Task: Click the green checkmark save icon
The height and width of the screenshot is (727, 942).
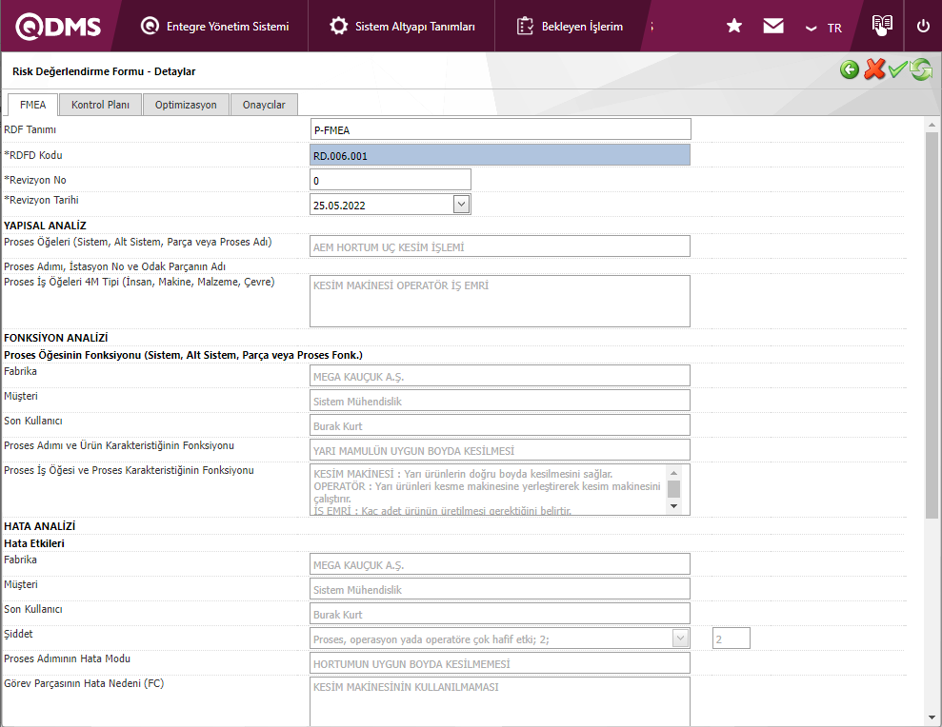Action: click(x=897, y=70)
